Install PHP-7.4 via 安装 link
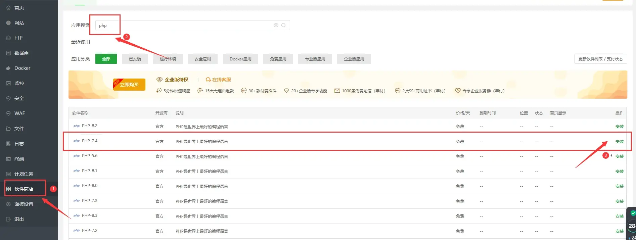Screen dimensions: 636x240 tap(619, 142)
